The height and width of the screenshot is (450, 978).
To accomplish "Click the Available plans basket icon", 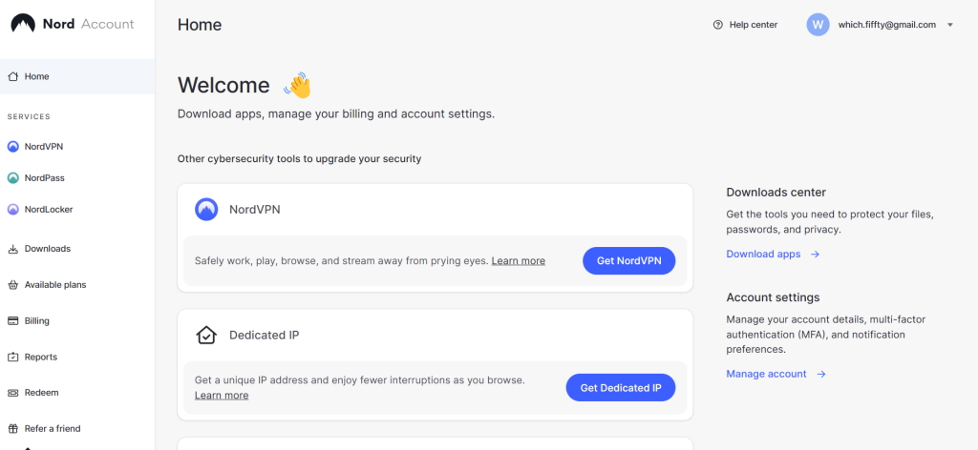I will pos(13,285).
